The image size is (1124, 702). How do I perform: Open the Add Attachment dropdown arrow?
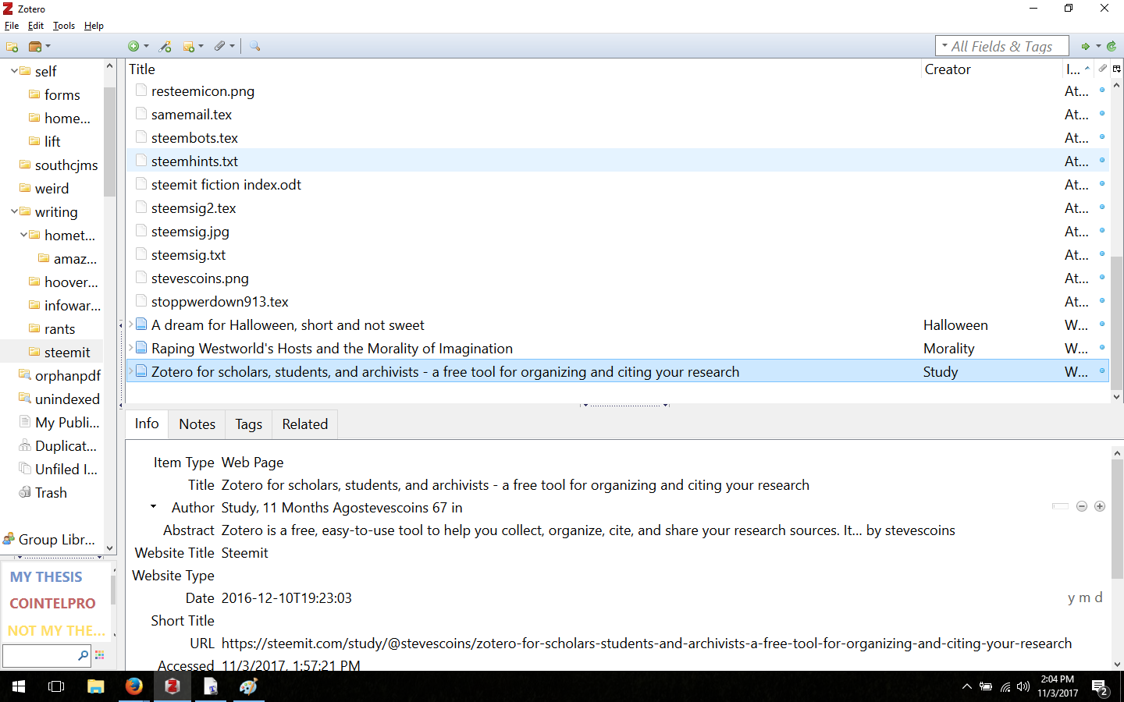point(232,47)
